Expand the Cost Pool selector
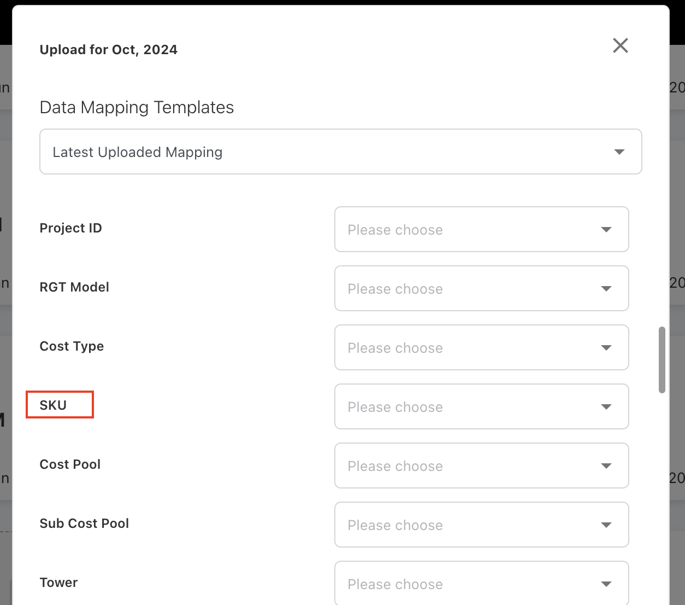685x605 pixels. (470, 466)
